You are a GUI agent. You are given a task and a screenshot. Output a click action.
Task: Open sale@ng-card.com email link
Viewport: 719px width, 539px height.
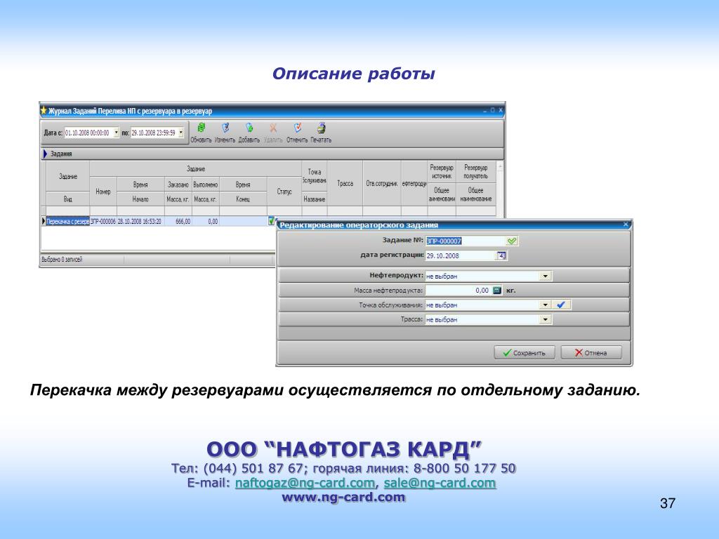(x=440, y=483)
